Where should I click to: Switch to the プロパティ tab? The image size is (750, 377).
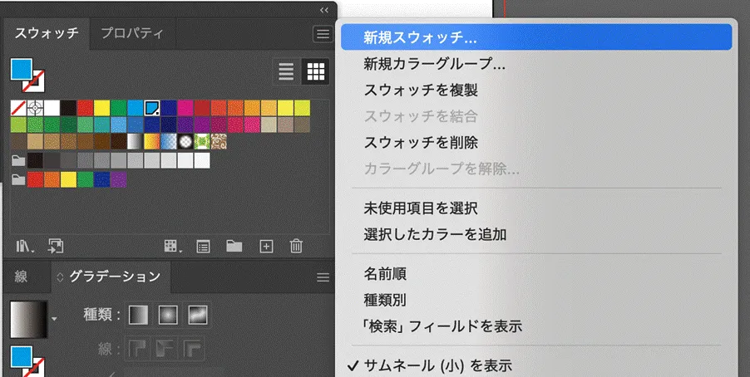click(131, 34)
